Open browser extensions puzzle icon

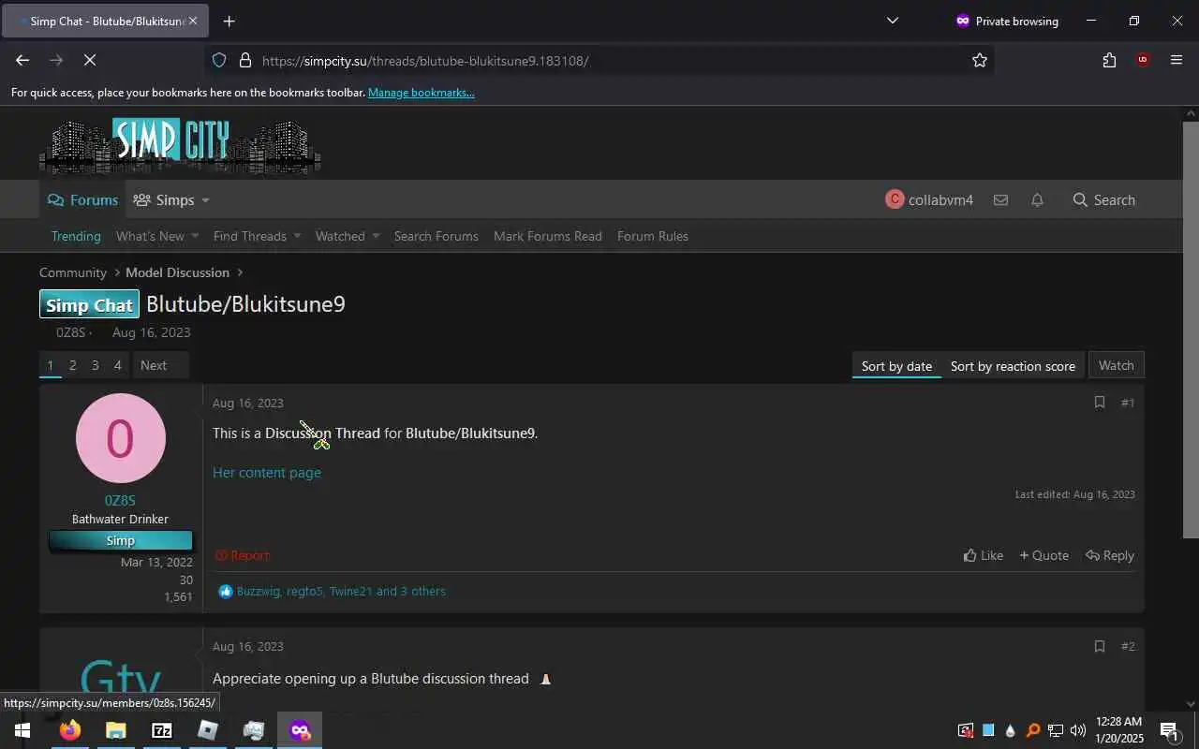coord(1109,60)
